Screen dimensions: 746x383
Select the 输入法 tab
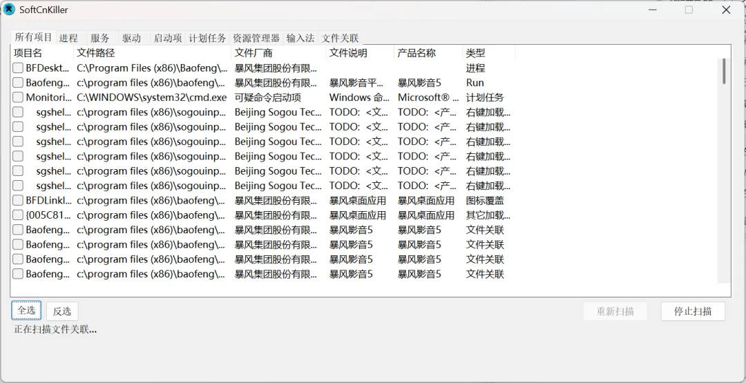(x=300, y=38)
